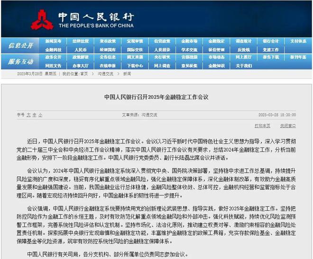Open the 服务互动 section header
This screenshot has width=313, height=259.
pyautogui.click(x=20, y=62)
